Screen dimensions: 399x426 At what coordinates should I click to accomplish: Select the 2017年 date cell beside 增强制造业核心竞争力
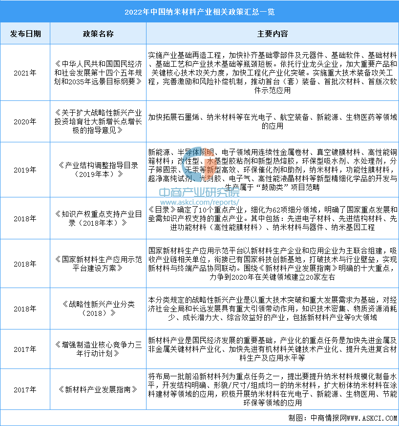click(25, 349)
